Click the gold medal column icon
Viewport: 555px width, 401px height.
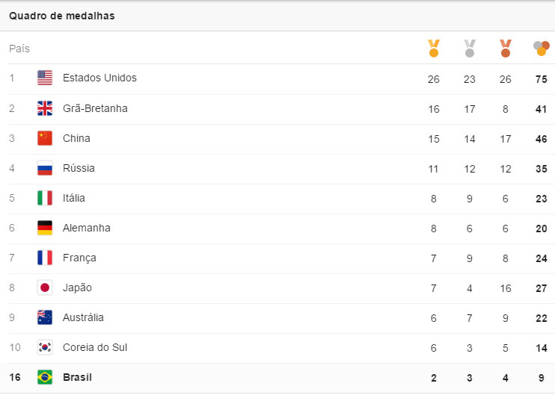pos(434,49)
